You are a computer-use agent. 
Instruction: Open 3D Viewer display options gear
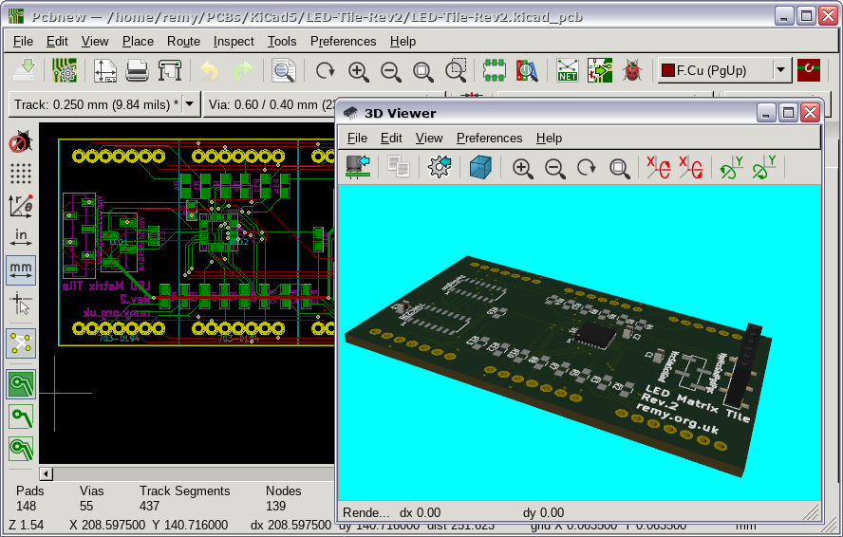point(440,167)
